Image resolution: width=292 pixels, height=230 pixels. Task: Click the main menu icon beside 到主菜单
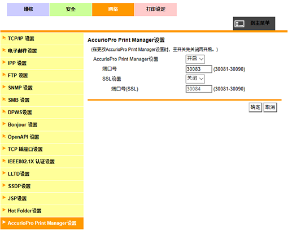(x=239, y=24)
